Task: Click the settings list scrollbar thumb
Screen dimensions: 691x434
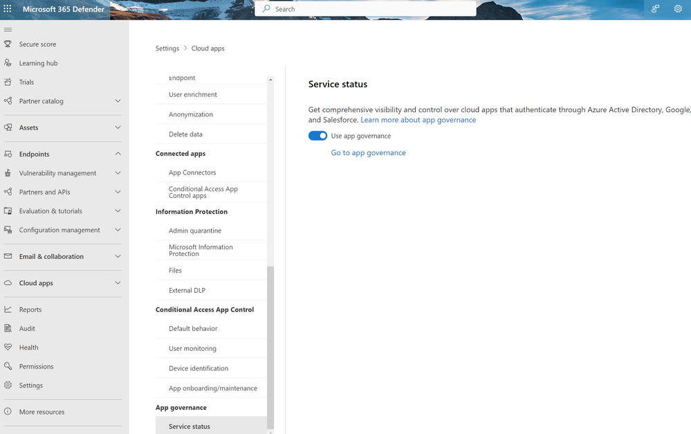Action: 270,347
